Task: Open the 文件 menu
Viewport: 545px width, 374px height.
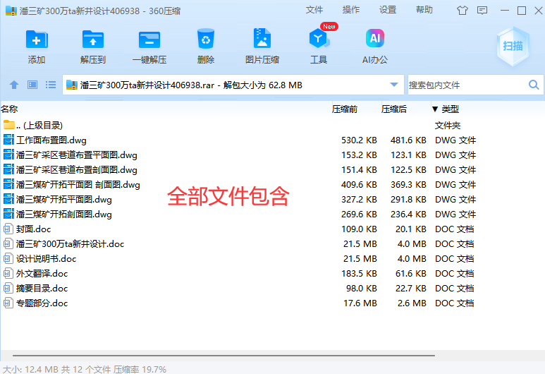Action: [x=314, y=10]
